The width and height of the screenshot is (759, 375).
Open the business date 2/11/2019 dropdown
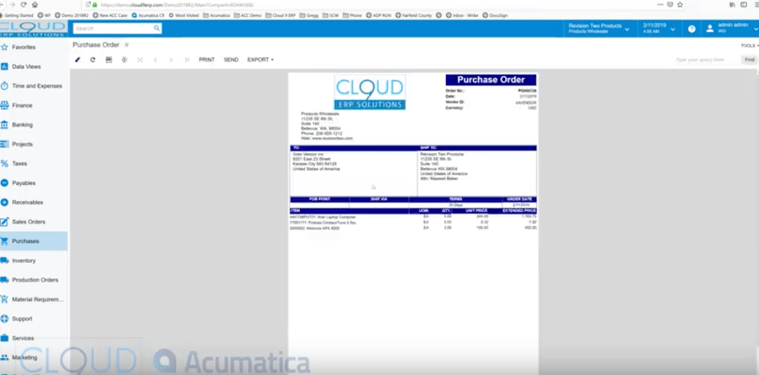tap(659, 28)
